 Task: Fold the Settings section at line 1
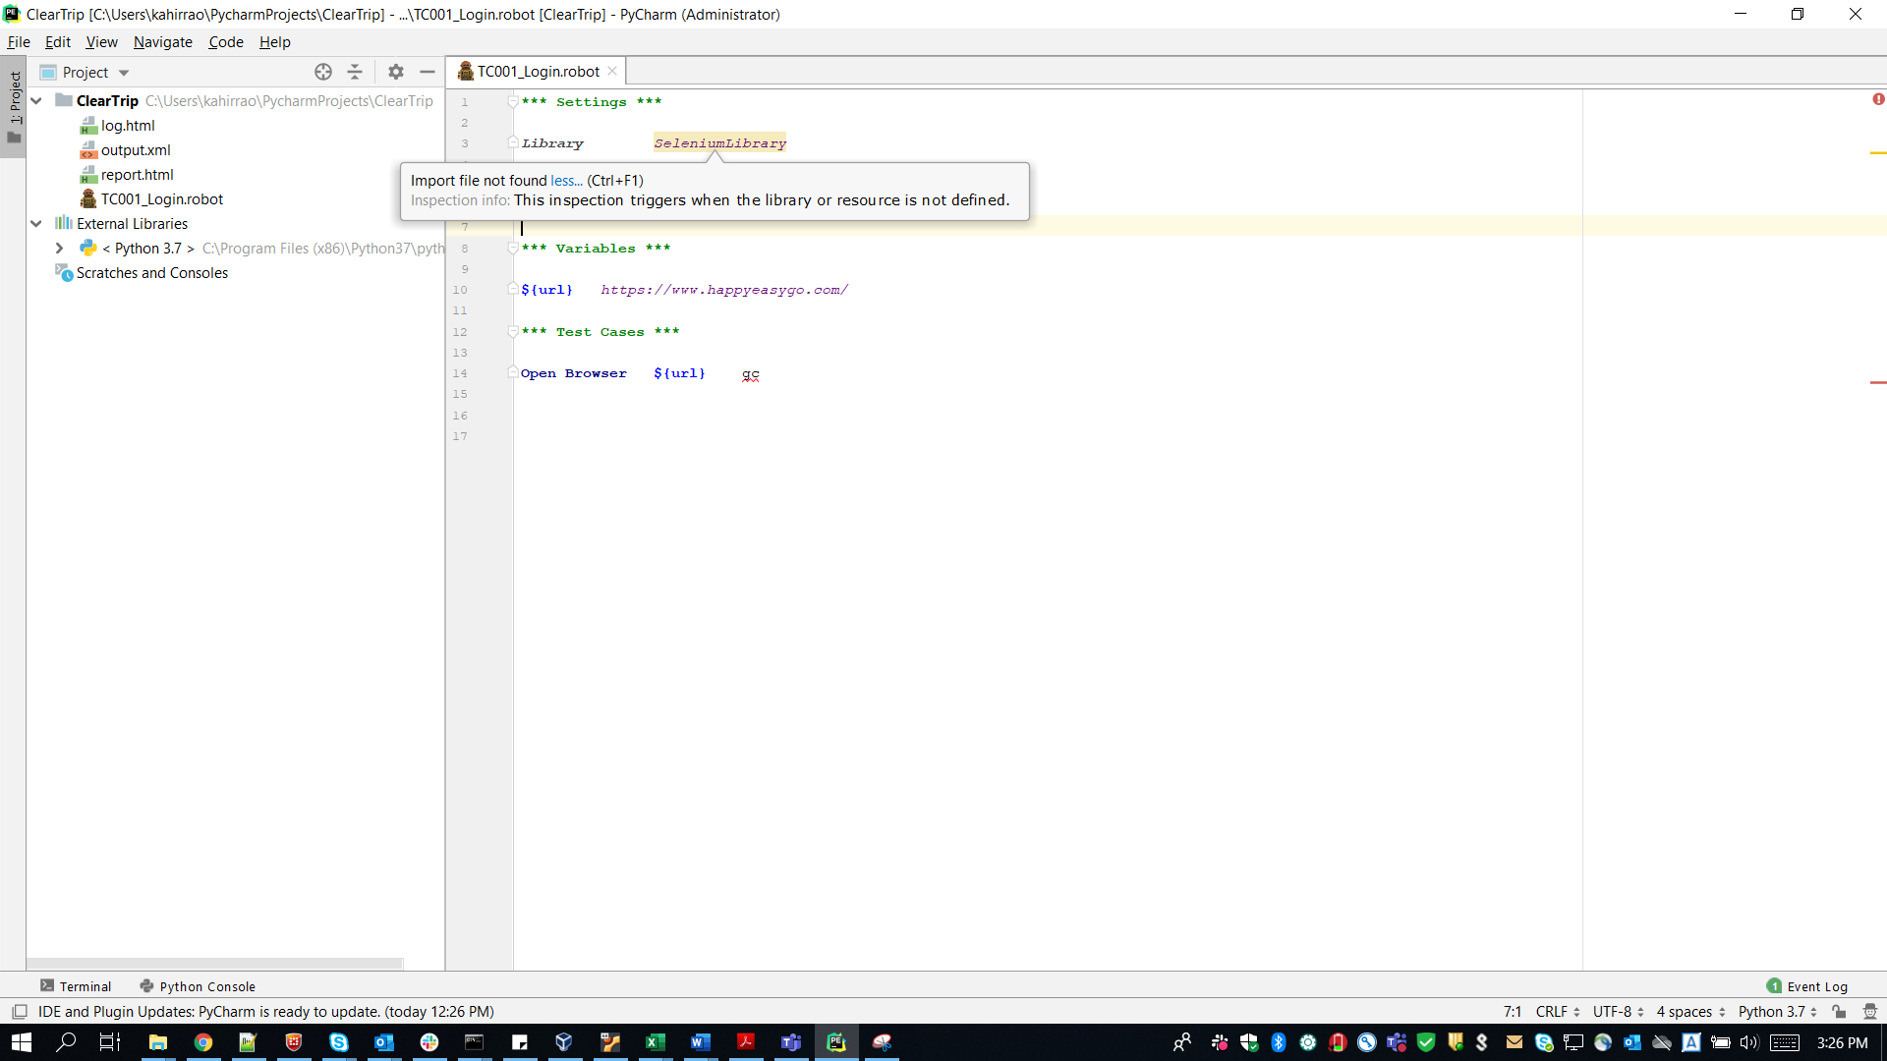[513, 101]
